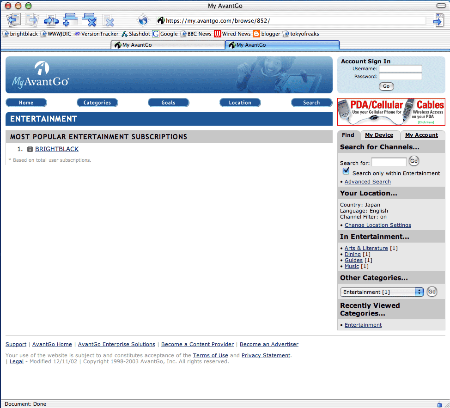Click the Support footer link

pos(16,344)
